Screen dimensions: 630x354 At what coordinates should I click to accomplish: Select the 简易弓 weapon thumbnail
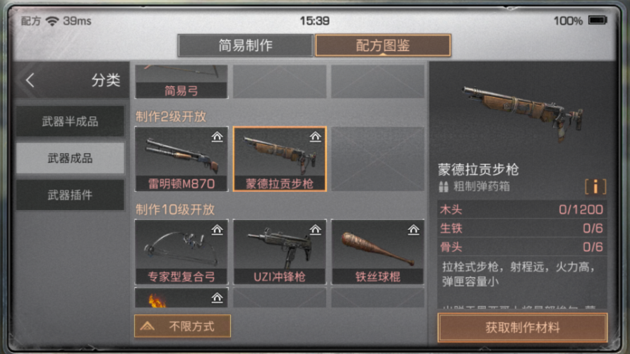182,82
